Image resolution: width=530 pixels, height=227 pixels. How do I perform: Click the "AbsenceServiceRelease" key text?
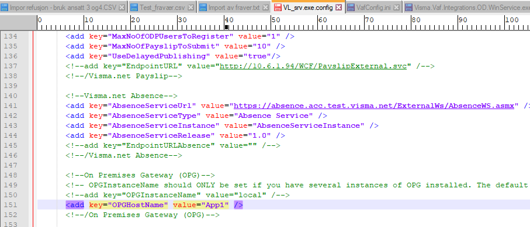(161, 135)
